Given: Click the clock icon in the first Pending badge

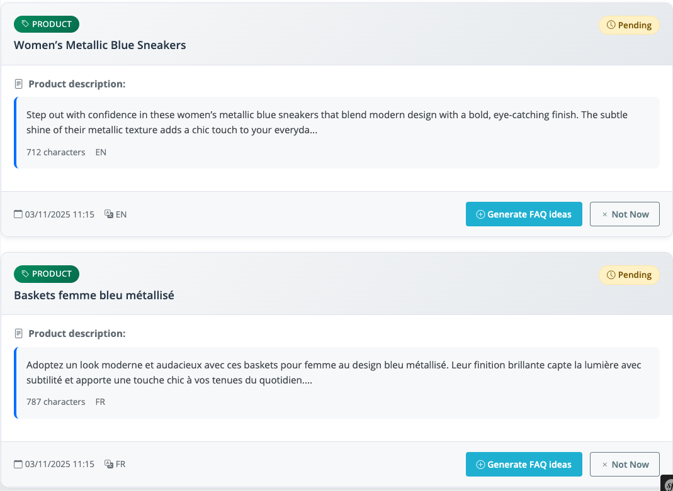Looking at the screenshot, I should [610, 25].
